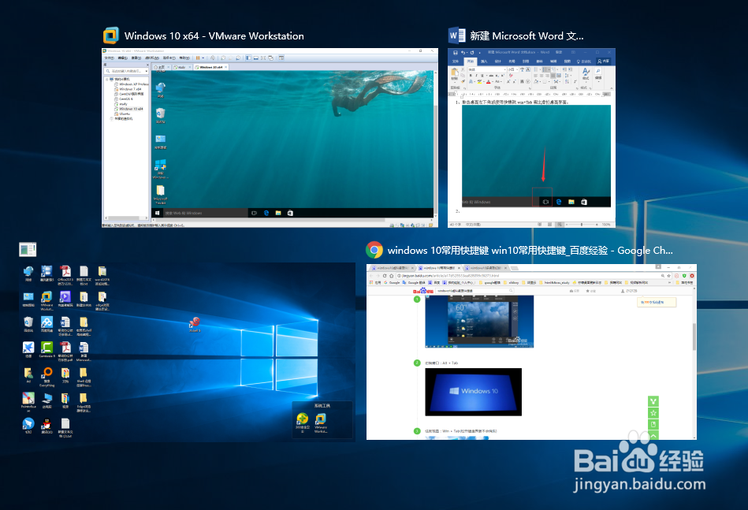Click the small app icon above the desktop thumbnail
The width and height of the screenshot is (748, 510).
pos(28,249)
